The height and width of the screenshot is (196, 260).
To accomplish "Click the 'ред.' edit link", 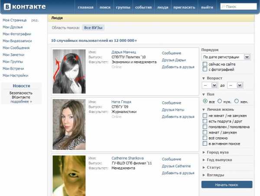I will point(35,20).
